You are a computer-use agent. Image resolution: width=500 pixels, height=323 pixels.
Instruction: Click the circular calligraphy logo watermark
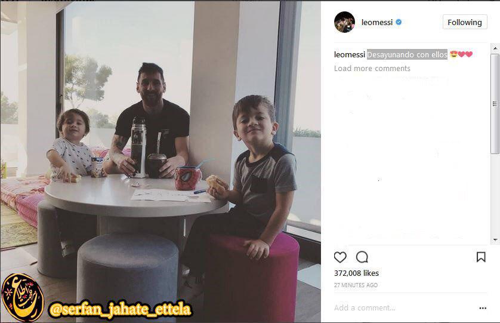[22, 297]
